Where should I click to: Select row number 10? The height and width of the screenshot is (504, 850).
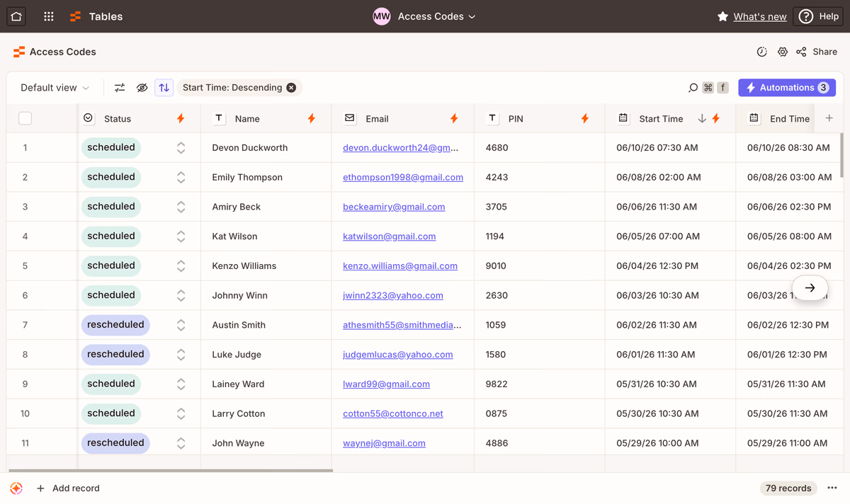tap(25, 413)
